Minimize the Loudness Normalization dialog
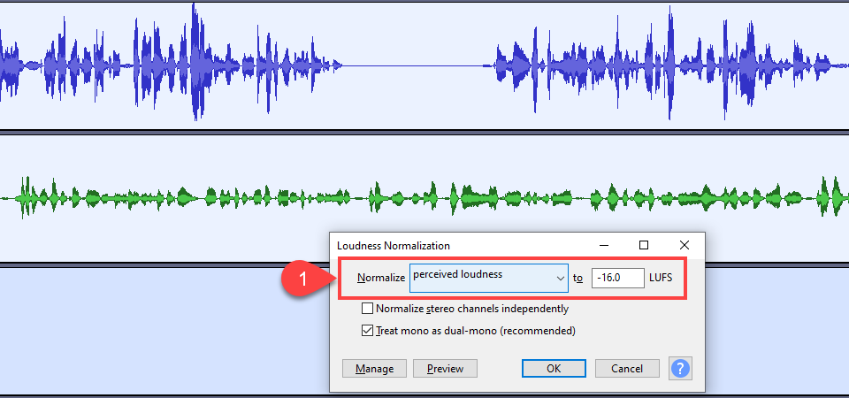Screen dimensions: 849x398 (604, 245)
